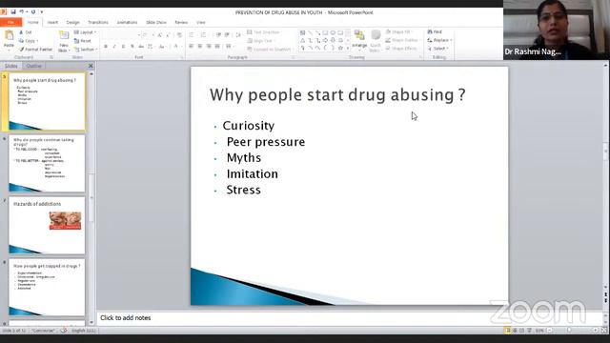This screenshot has width=610, height=343.
Task: Open the View ribbon tab
Action: click(201, 23)
